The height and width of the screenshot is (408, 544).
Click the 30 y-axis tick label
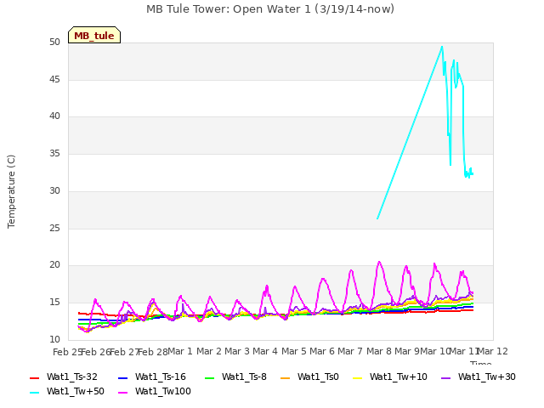point(54,190)
